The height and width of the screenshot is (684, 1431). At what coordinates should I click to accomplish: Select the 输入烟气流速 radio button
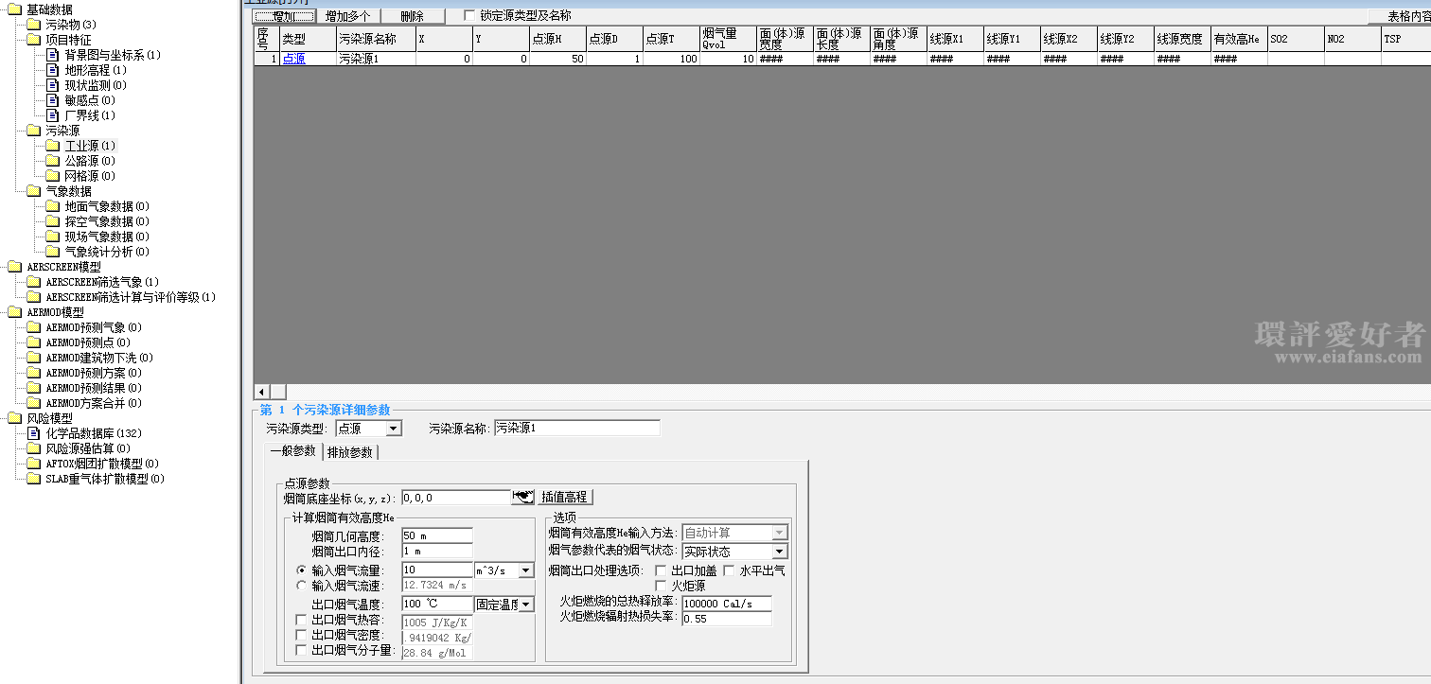coord(301,586)
